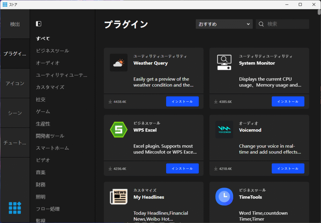321x223 pixels.
Task: Click the System Monitor description text
Action: coord(270,82)
